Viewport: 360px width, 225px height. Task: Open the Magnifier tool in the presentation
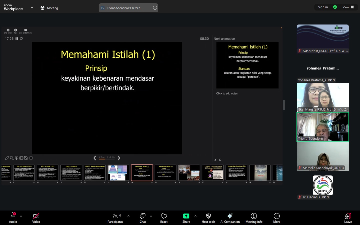tap(12, 158)
